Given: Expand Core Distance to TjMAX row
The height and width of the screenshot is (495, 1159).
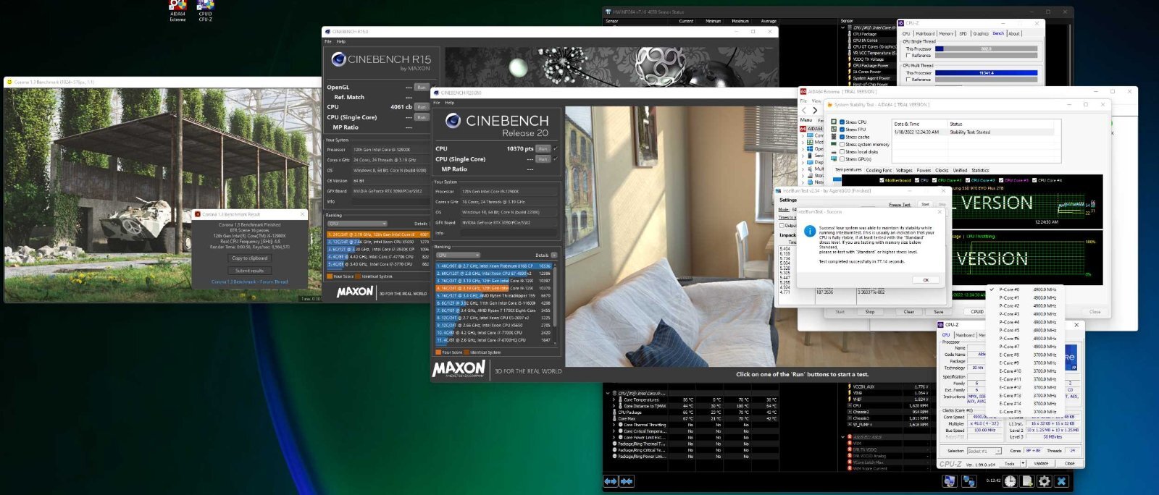Looking at the screenshot, I should [614, 406].
